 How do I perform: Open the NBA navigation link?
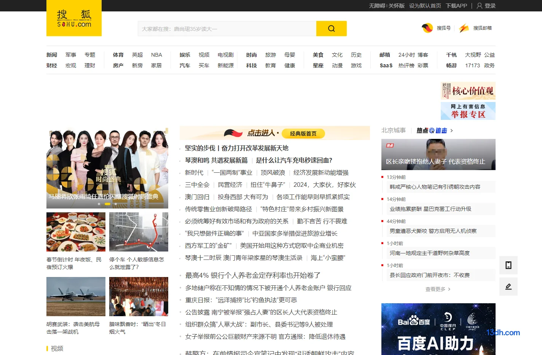click(x=156, y=55)
